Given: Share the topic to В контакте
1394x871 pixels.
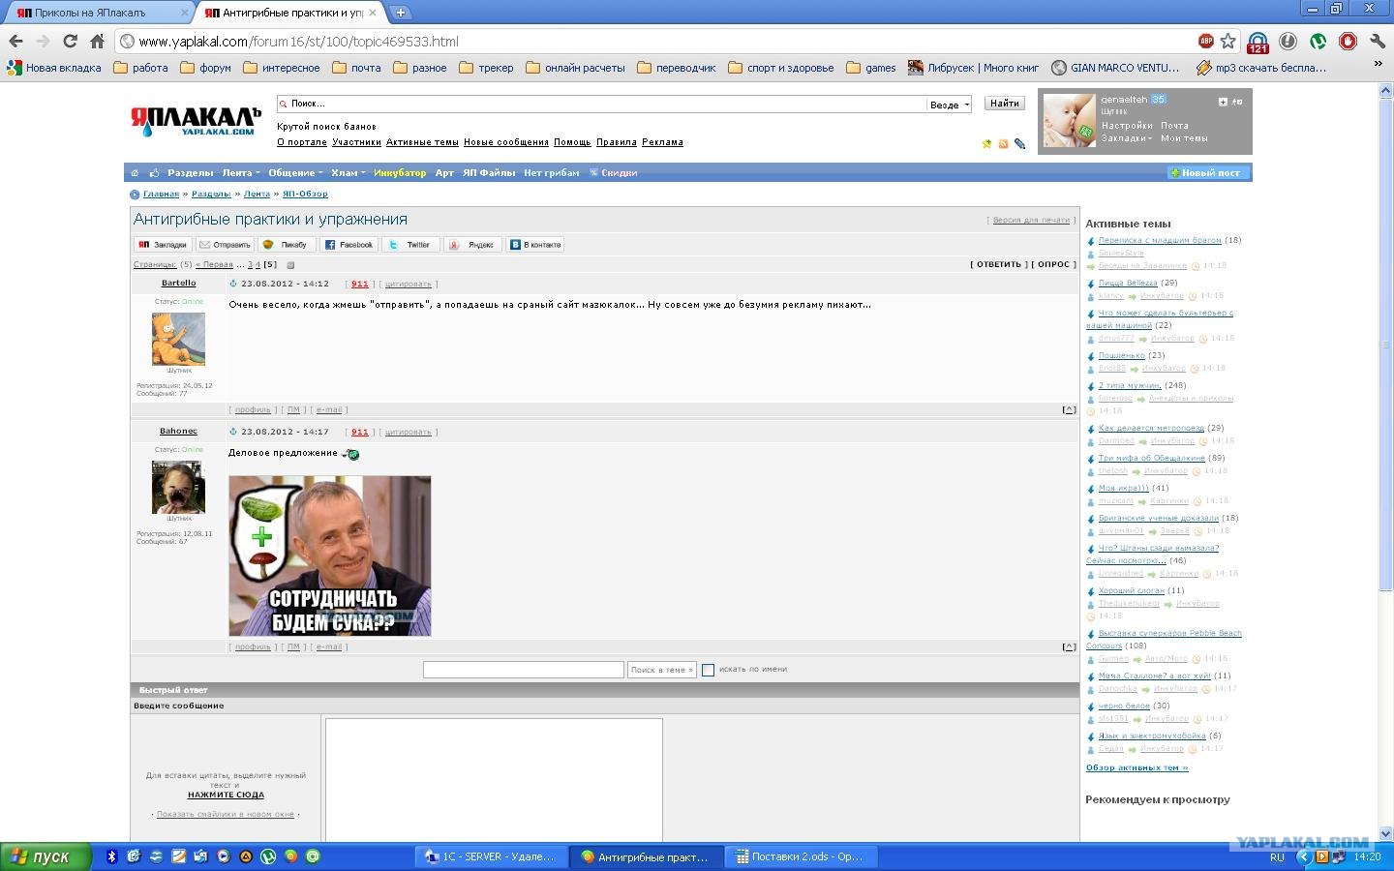Looking at the screenshot, I should 535,245.
